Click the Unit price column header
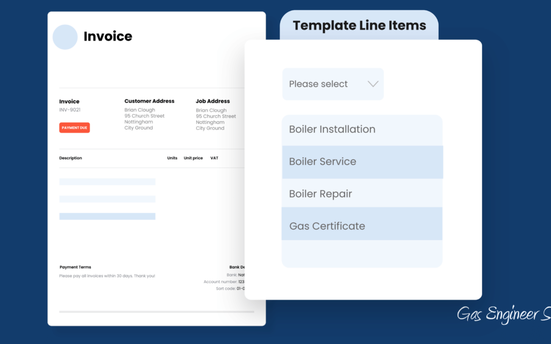The width and height of the screenshot is (551, 344). pyautogui.click(x=193, y=158)
